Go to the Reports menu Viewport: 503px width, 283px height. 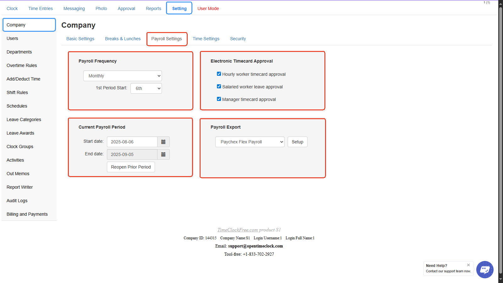pyautogui.click(x=153, y=8)
